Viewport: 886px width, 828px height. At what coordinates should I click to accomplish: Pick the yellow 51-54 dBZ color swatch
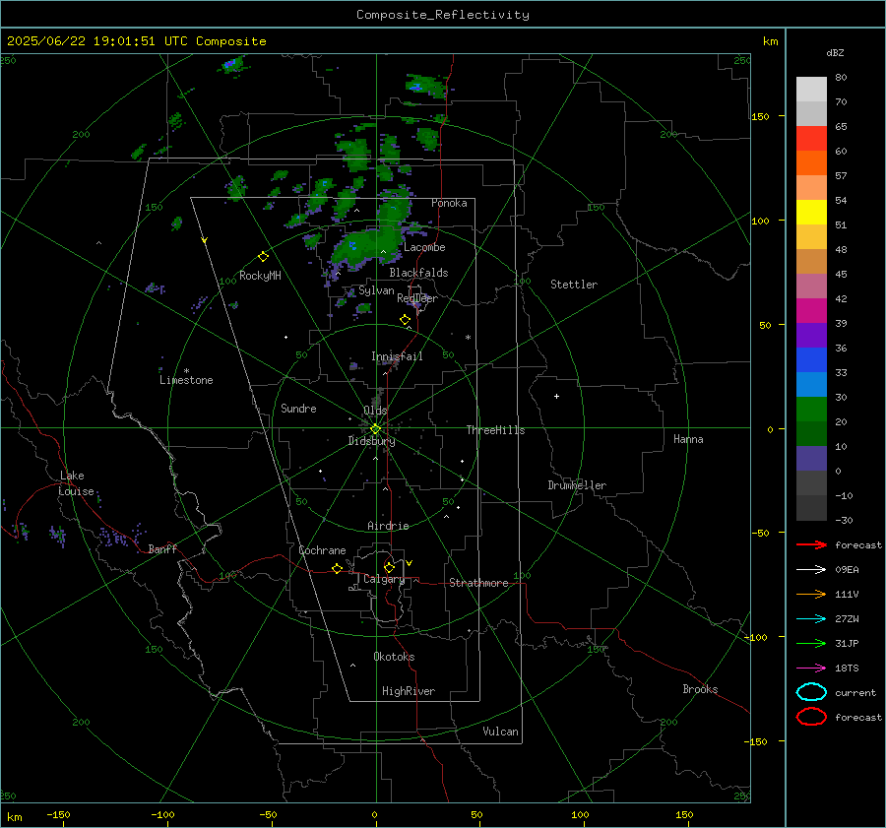click(811, 213)
